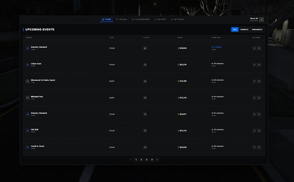Screen dimensions: 294x182
Task: Show only Unranked events
Action: (257, 29)
